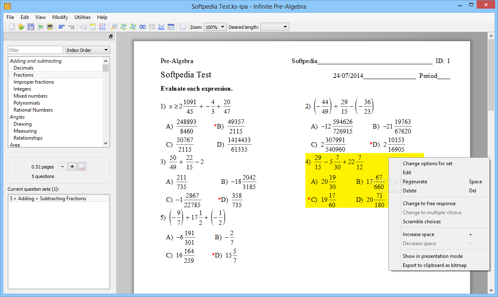This screenshot has width=498, height=297.
Task: Click the 2x³ toolbar icon
Action: point(161,27)
